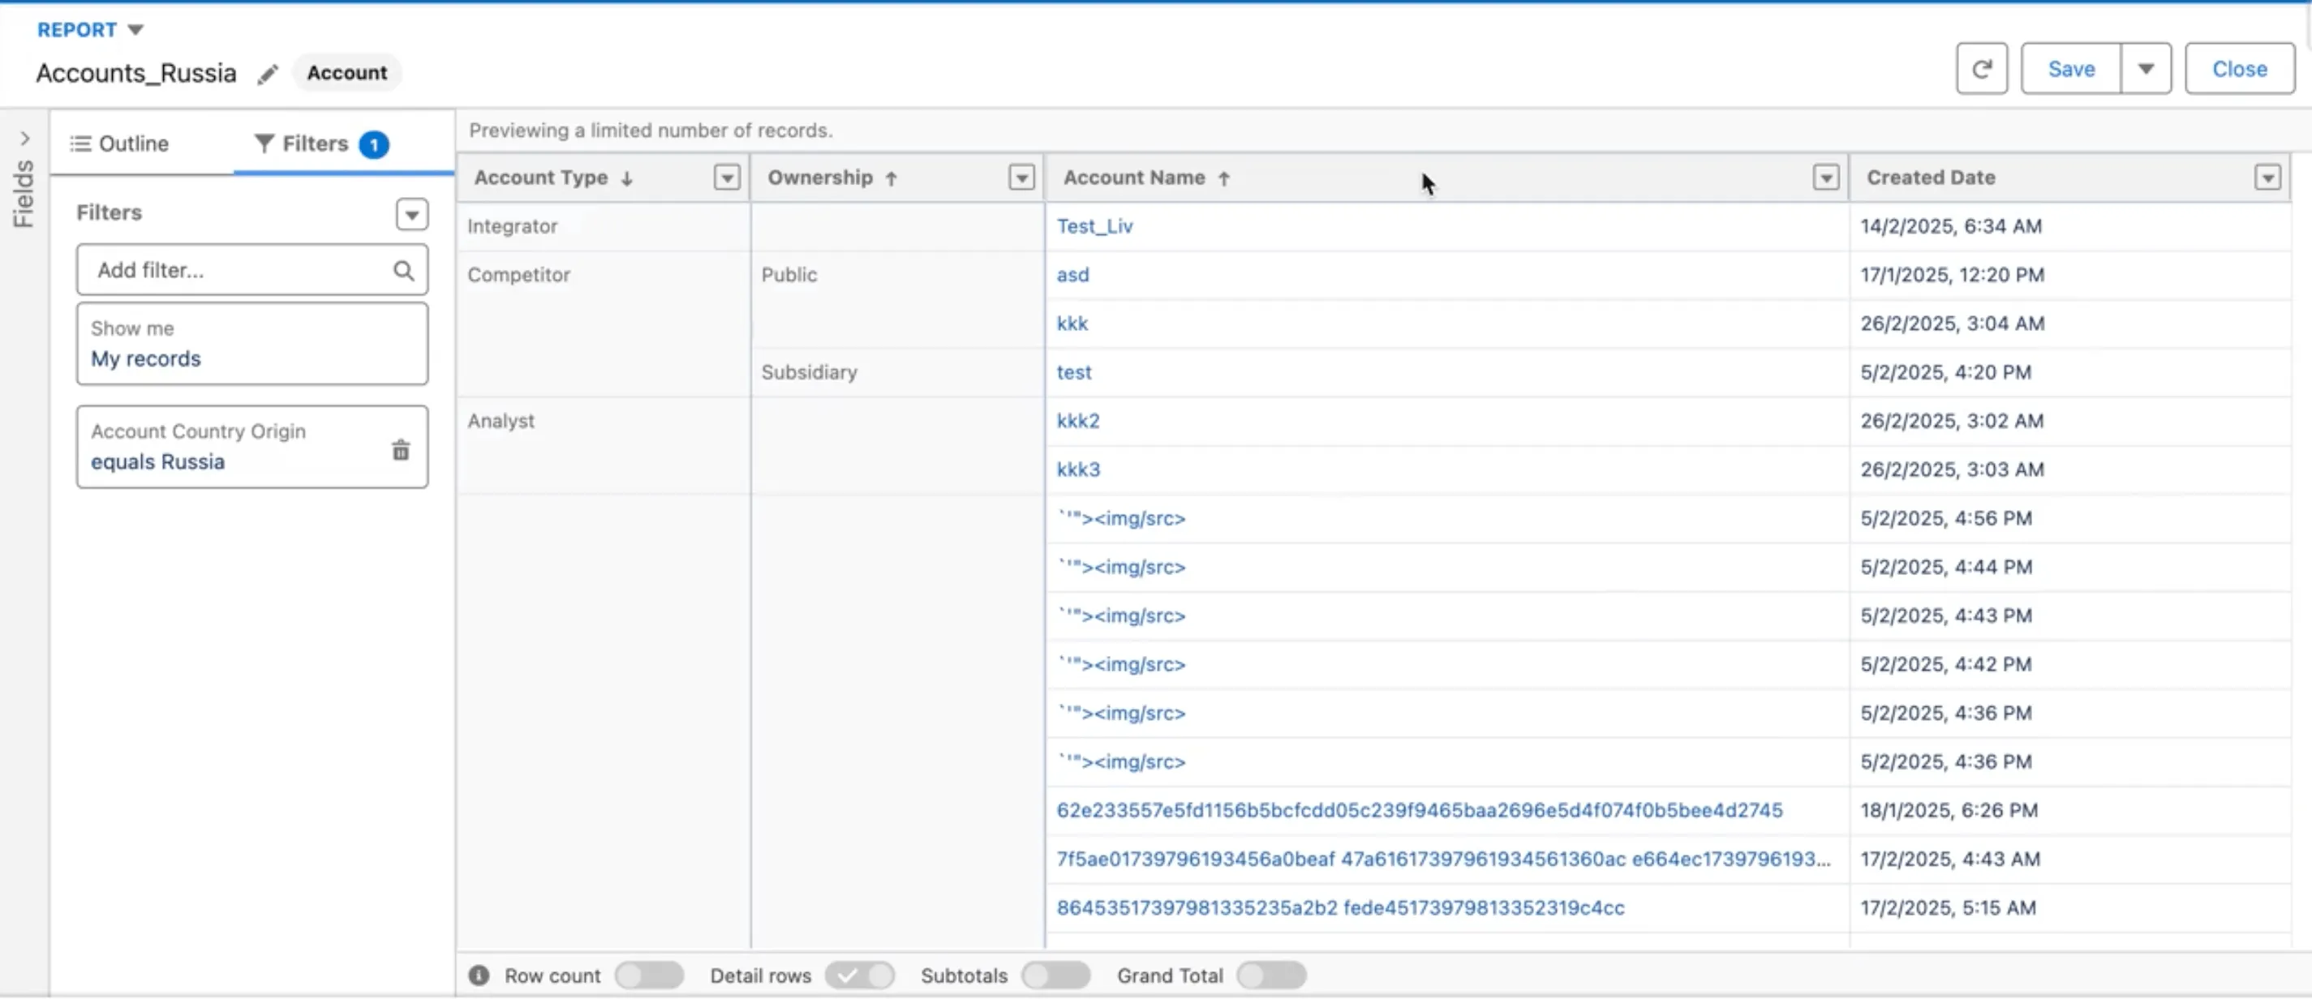
Task: Open the Created Date column dropdown menu
Action: tap(2267, 178)
